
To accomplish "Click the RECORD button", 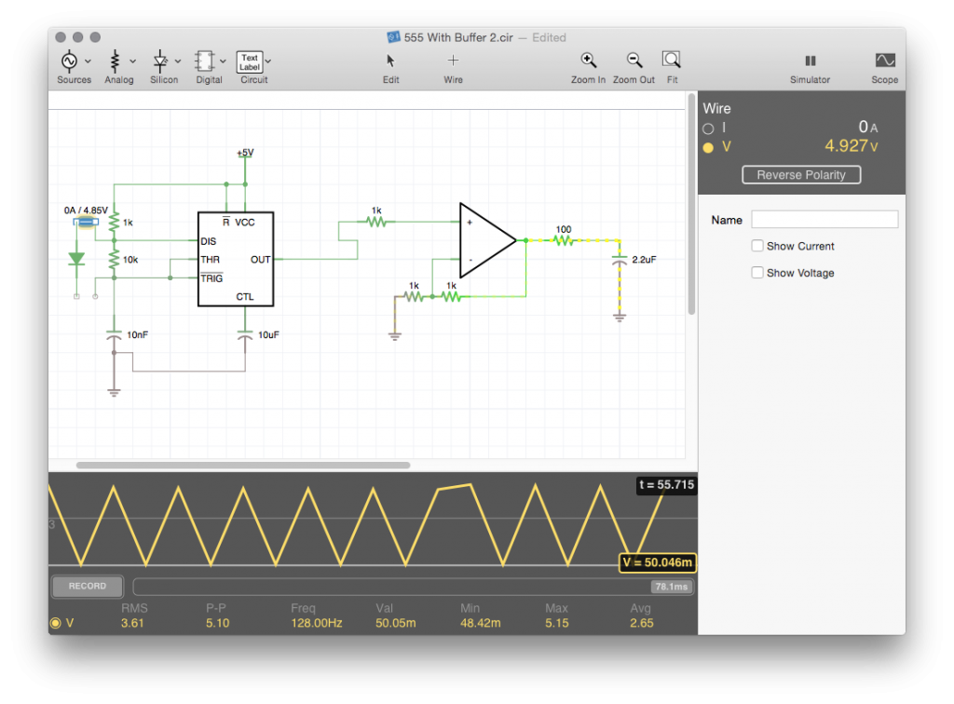I will (88, 586).
